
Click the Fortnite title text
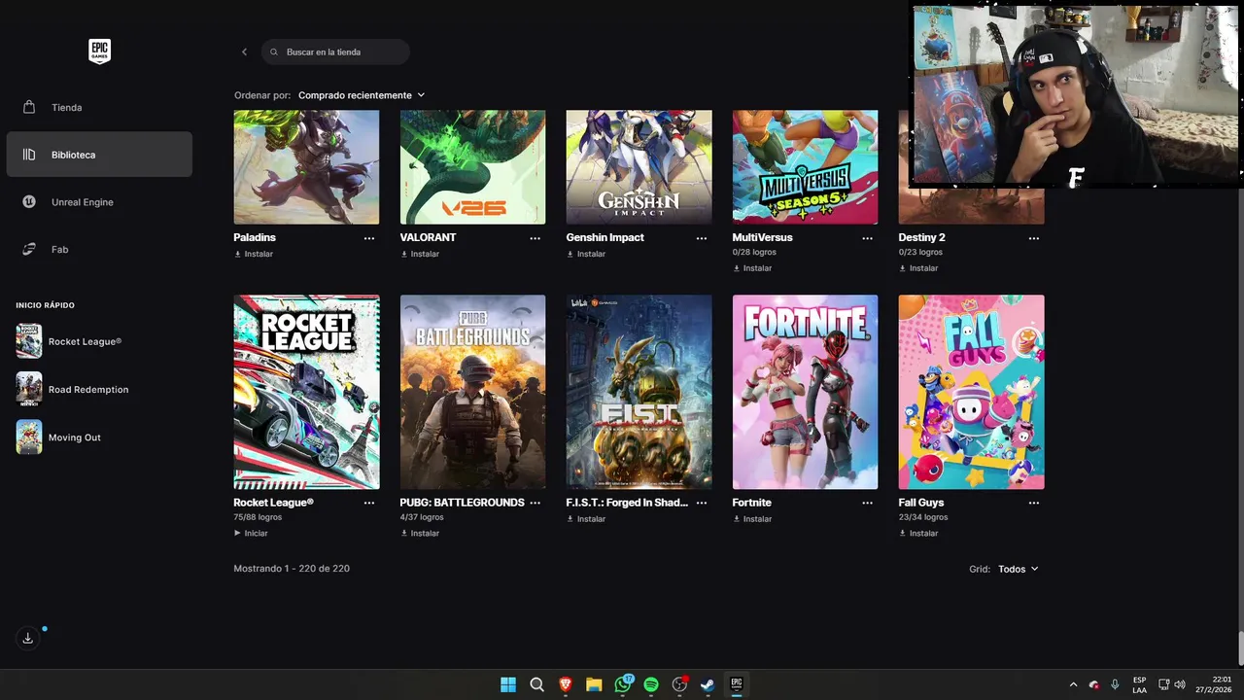coord(751,503)
